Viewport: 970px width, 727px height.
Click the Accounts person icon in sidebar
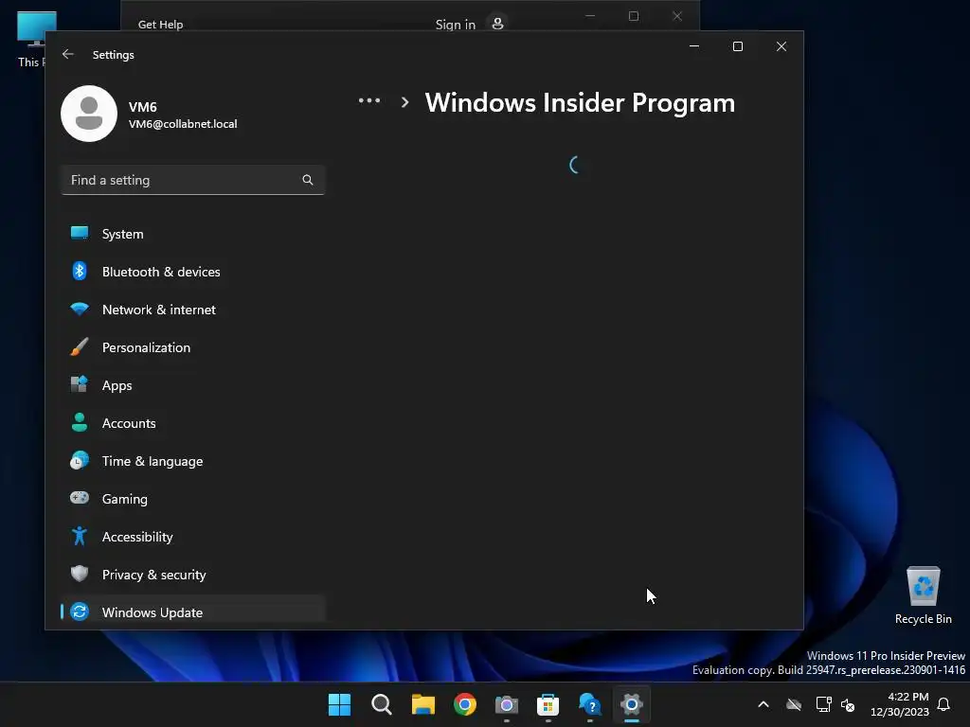80,422
